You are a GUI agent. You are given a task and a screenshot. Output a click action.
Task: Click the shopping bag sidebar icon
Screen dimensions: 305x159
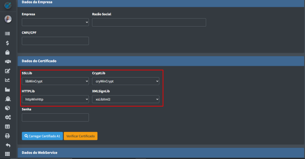(x=7, y=52)
